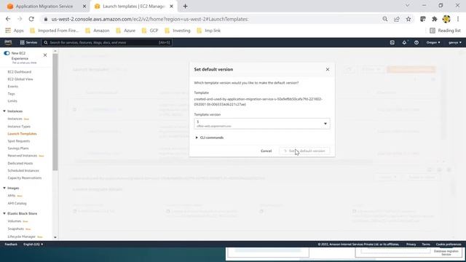Open Investing bookmark folder
The height and width of the screenshot is (262, 466).
pyautogui.click(x=177, y=31)
